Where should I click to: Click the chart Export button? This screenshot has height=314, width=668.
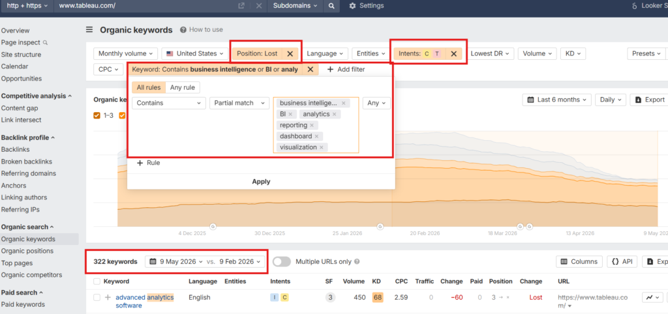(x=649, y=100)
